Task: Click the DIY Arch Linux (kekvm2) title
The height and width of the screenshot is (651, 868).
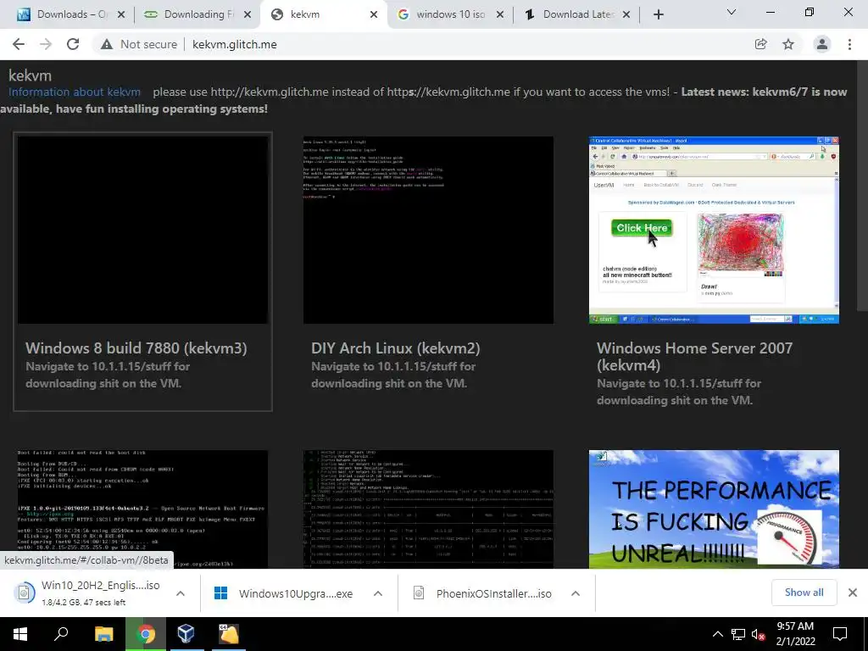Action: click(x=395, y=348)
